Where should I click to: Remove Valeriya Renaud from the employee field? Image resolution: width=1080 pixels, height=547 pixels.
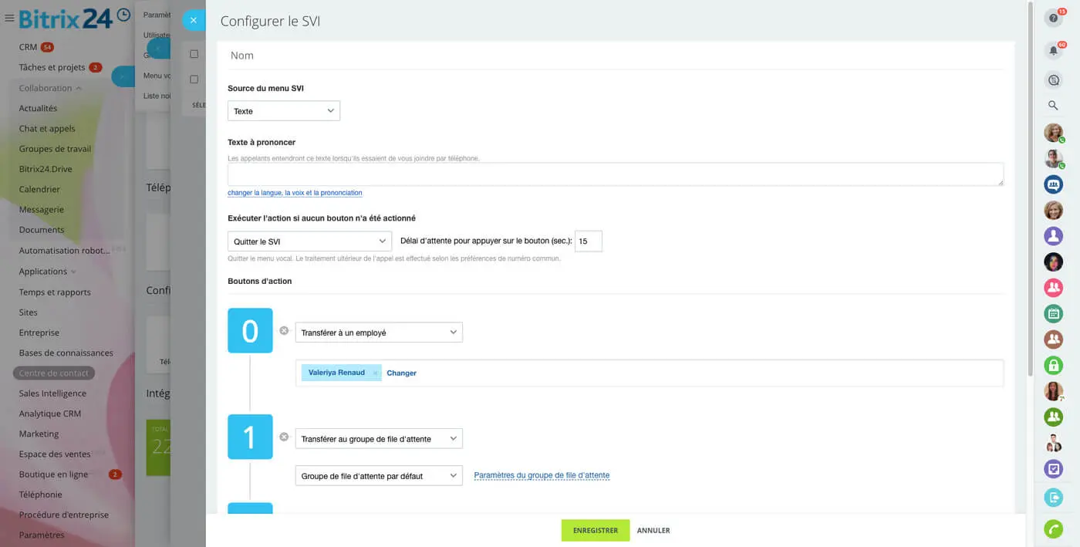(x=376, y=373)
